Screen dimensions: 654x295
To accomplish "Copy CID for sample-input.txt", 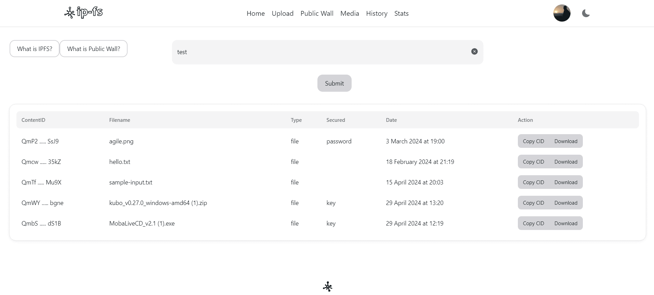I will pos(533,182).
